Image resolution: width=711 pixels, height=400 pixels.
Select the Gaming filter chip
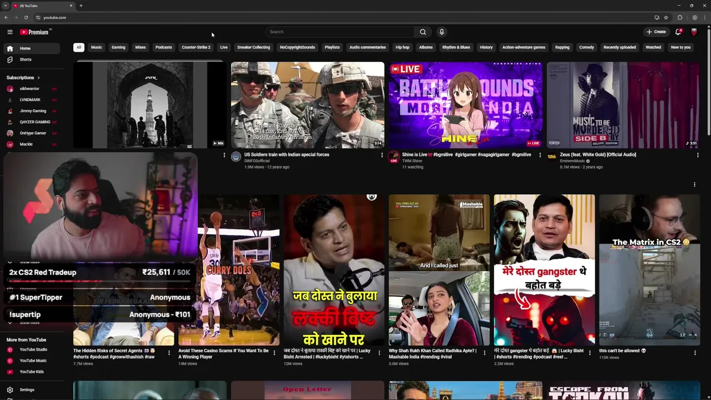tap(118, 47)
